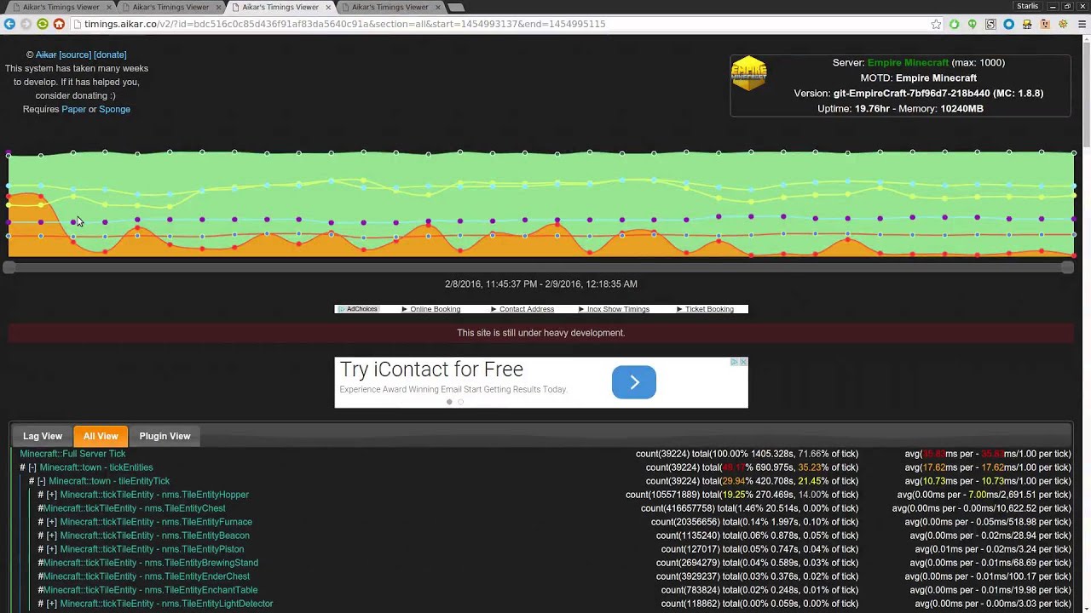Expand the nms.TileEntityBeacon row
The image size is (1091, 613).
[51, 536]
